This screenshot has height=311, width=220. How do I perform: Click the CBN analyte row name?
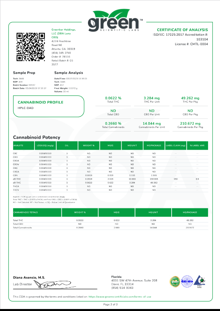pos(15,176)
